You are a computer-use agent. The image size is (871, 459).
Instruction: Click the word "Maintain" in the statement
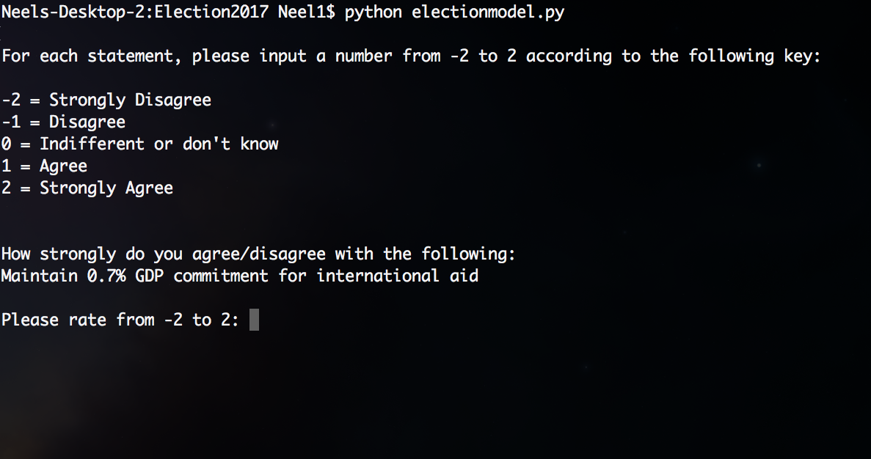[39, 276]
